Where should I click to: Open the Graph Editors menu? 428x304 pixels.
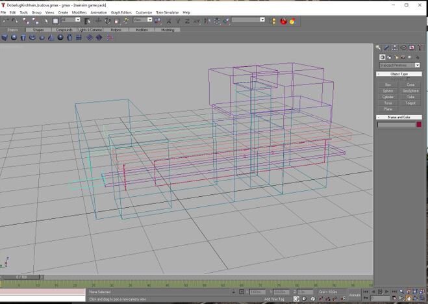tap(121, 12)
